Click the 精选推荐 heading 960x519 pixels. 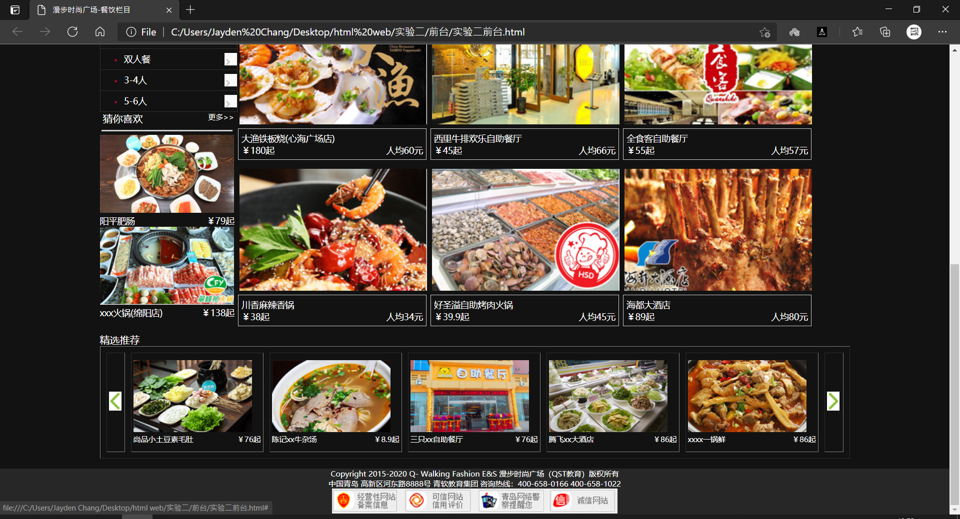[120, 340]
